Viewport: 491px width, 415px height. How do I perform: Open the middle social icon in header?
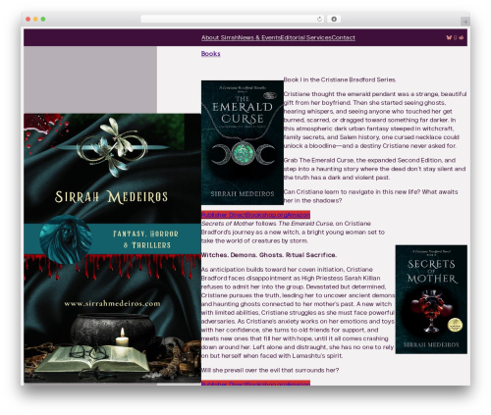455,37
